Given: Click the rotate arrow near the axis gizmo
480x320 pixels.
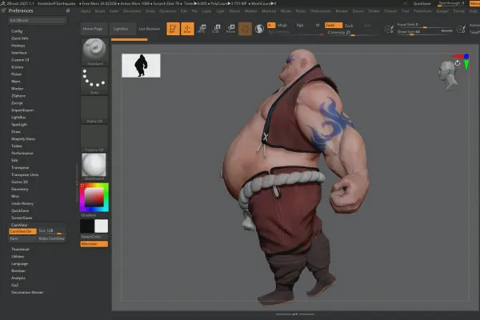Looking at the screenshot, I should [458, 63].
